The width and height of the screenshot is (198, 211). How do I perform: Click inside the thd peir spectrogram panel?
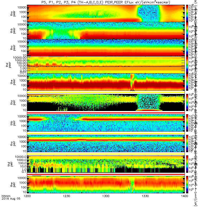pos(106,164)
